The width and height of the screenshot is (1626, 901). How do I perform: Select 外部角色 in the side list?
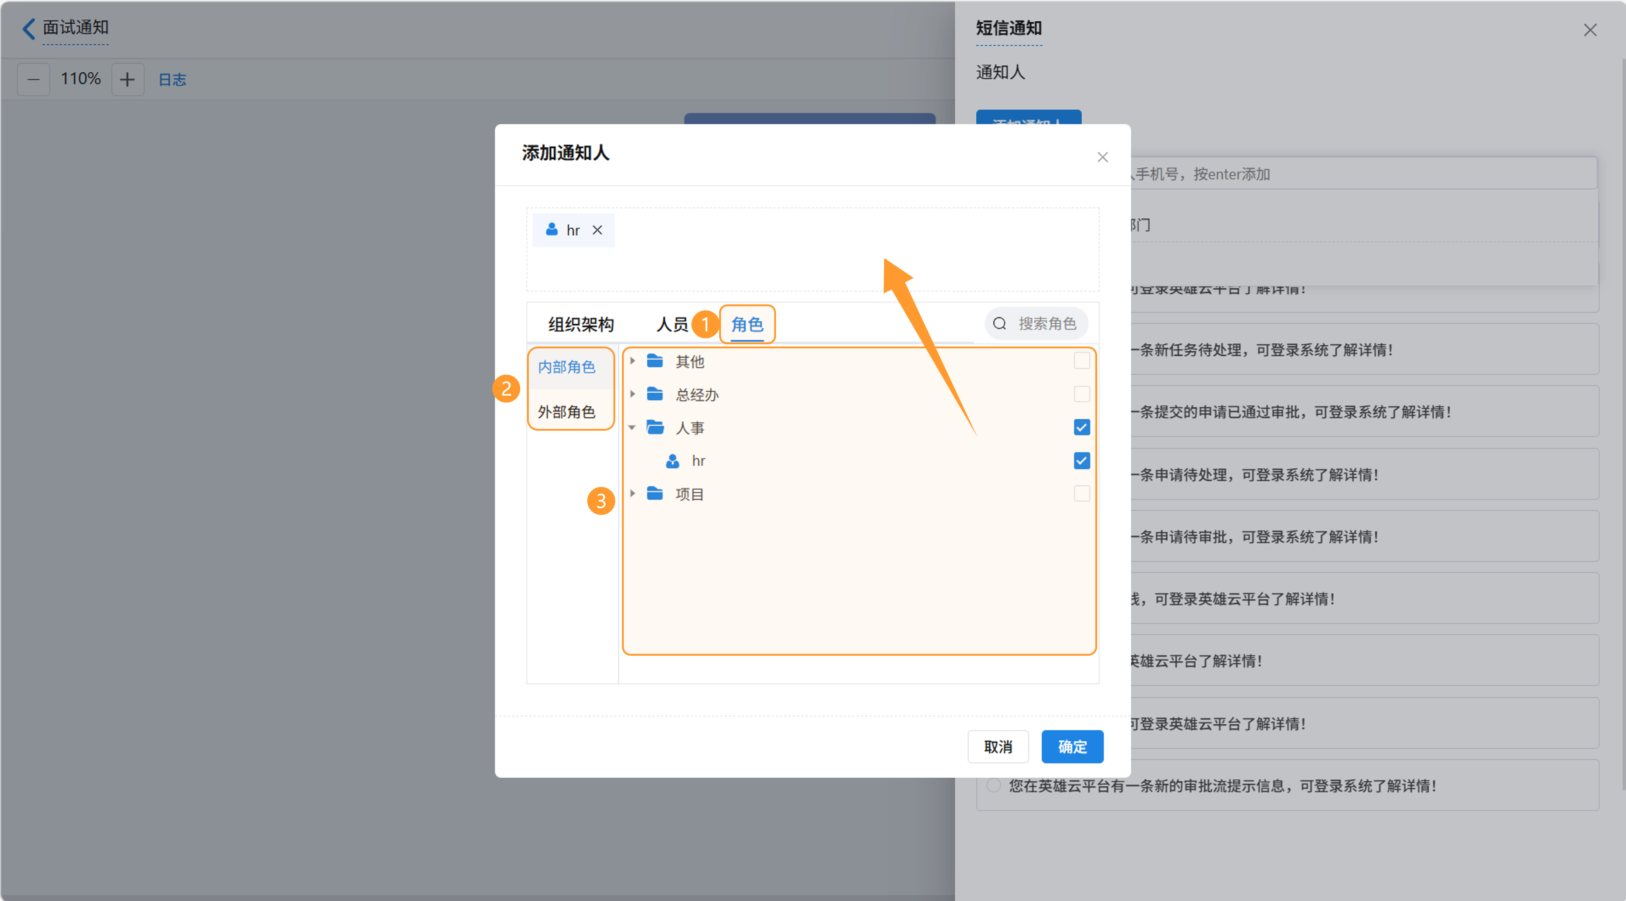(x=567, y=412)
